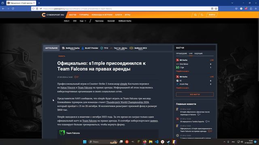
Task: Open news 33 вернулся в Tundra Esports
Action: (192, 122)
